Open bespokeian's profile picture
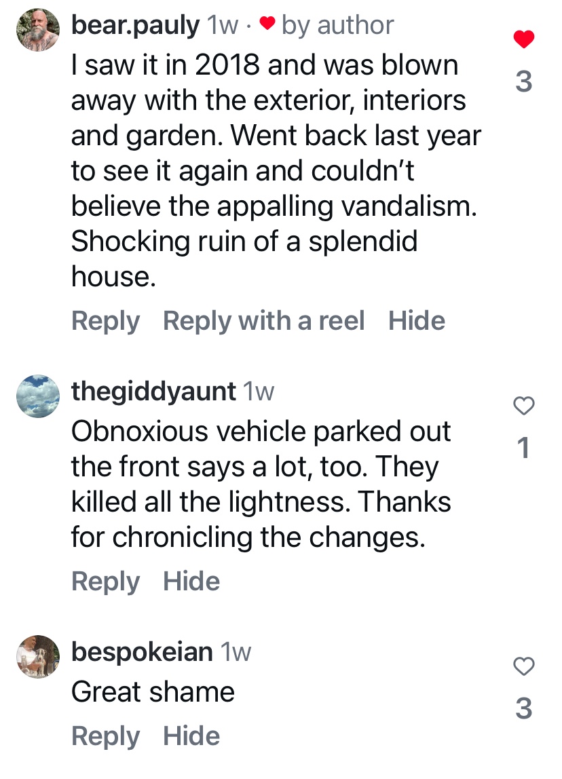The width and height of the screenshot is (562, 779). click(37, 656)
